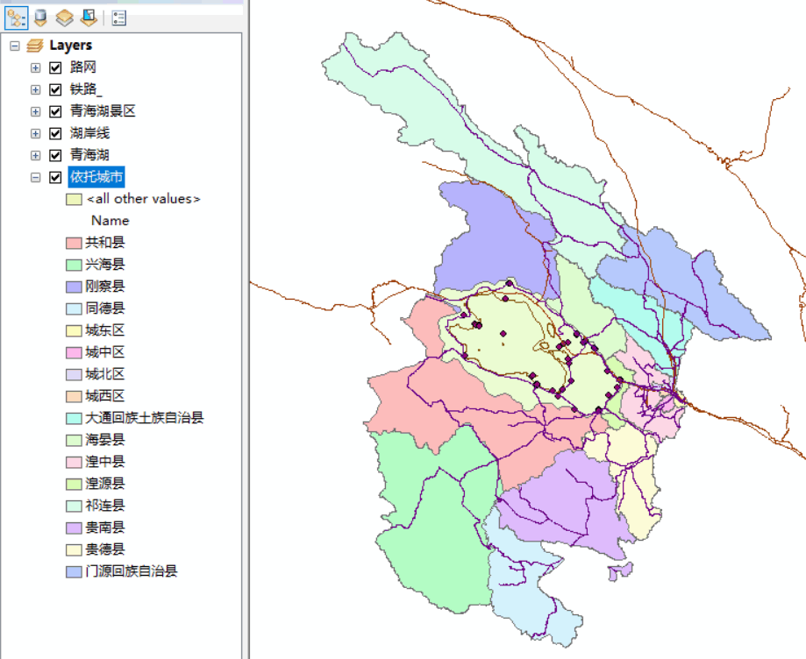Screen dimensions: 806x659
Task: Hide the 路网 layer
Action: pyautogui.click(x=55, y=67)
